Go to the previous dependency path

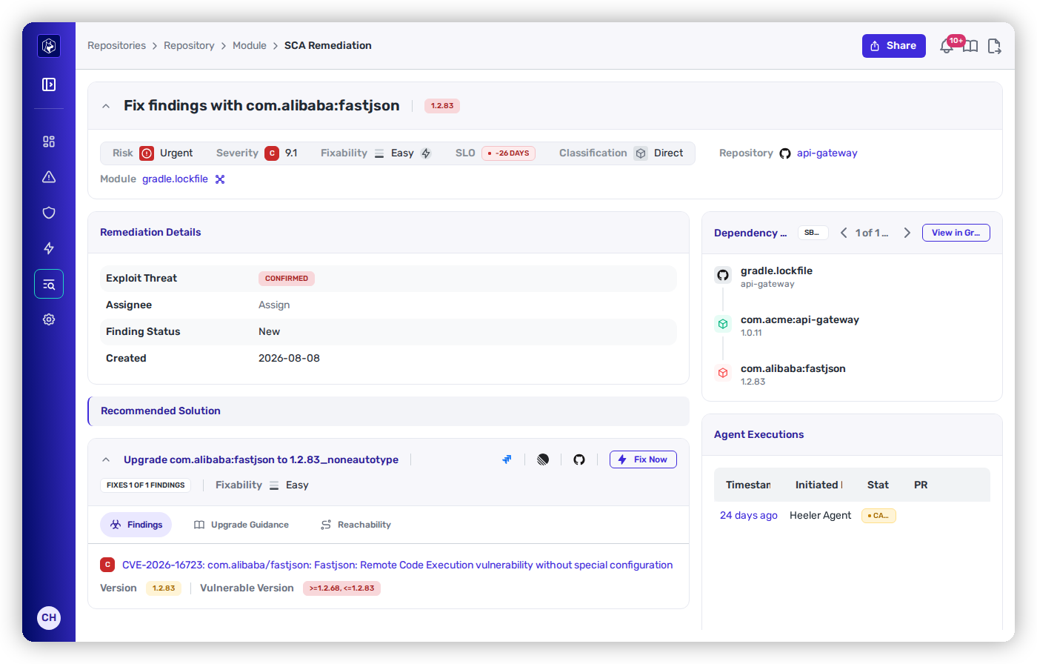(844, 233)
